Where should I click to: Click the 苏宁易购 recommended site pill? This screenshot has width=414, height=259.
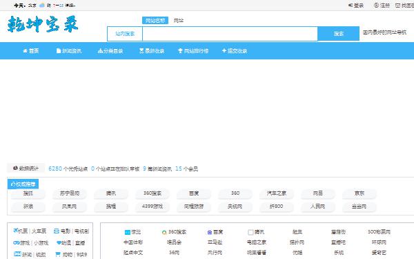[70, 193]
